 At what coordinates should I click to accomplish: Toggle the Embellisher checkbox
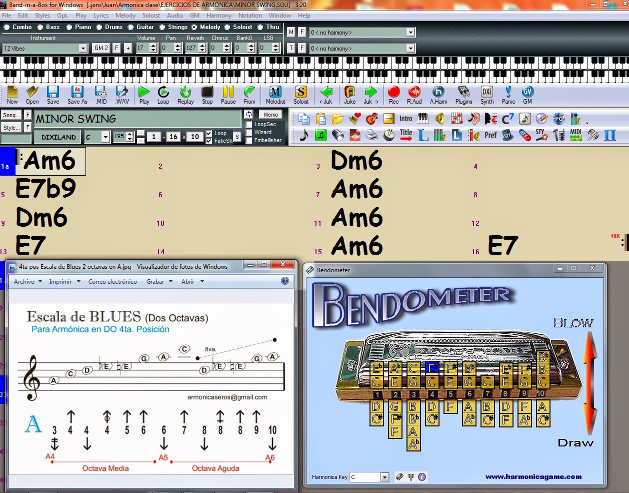[249, 141]
